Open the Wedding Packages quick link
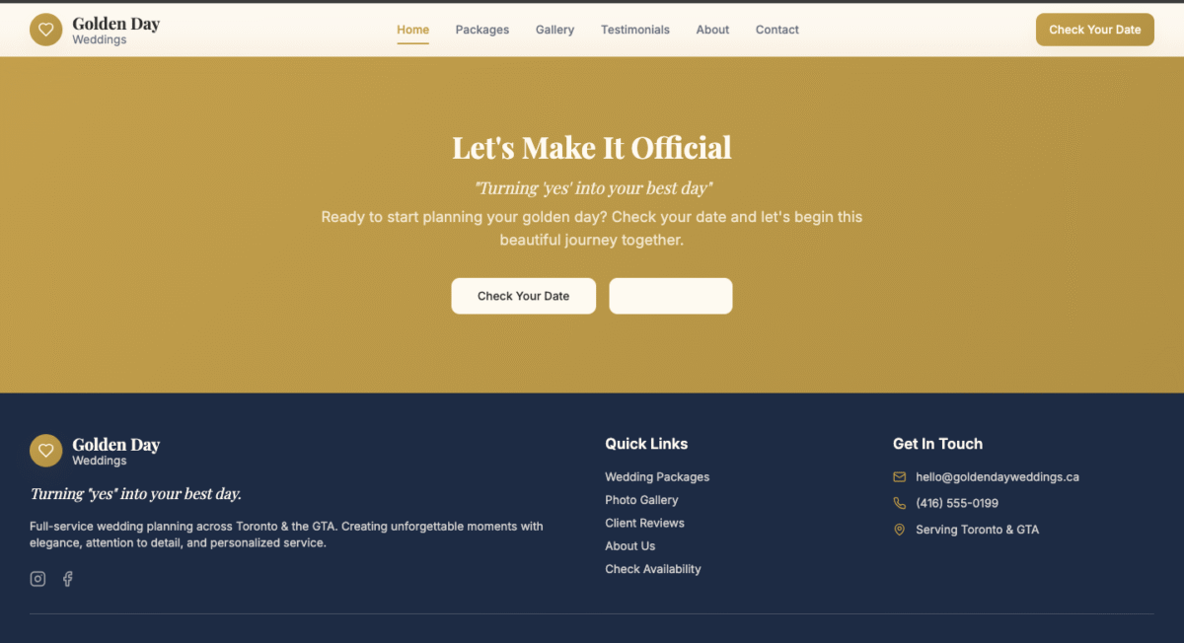The image size is (1184, 643). tap(657, 477)
